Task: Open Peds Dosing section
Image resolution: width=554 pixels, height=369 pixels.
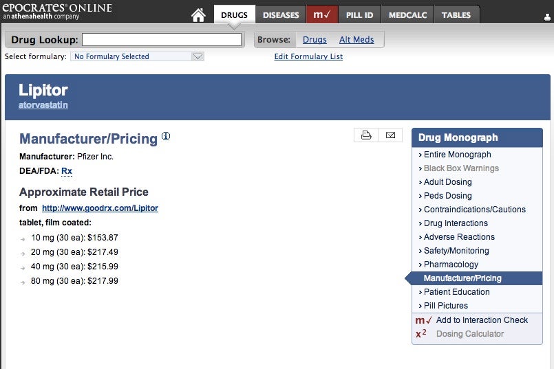Action: pyautogui.click(x=447, y=196)
